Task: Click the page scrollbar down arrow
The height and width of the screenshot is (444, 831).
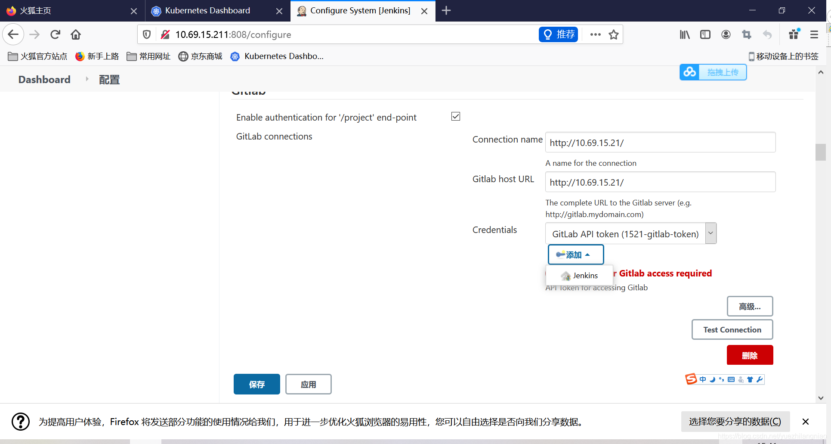Action: 821,398
